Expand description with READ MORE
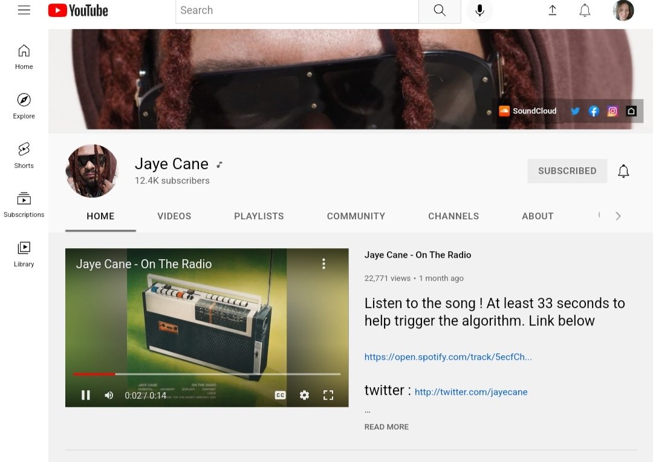Viewport: 653px width, 462px height. [386, 426]
